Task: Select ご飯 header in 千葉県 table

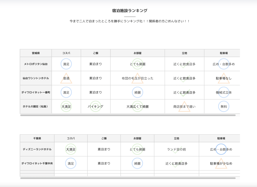Action: (104, 138)
